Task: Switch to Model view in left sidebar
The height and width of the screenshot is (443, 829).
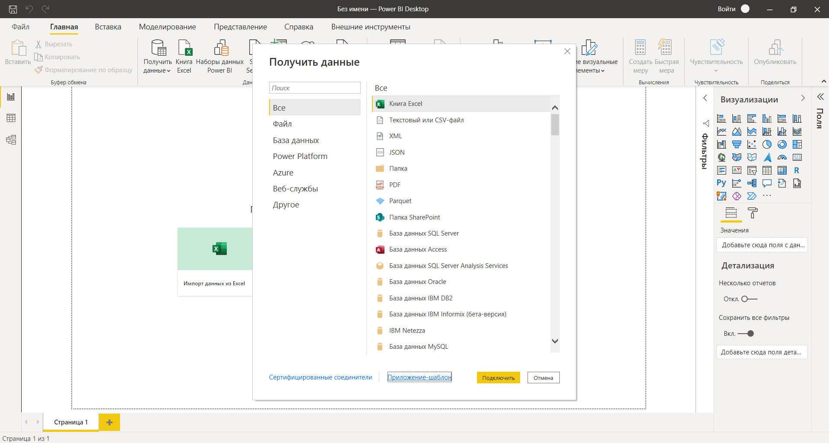Action: click(11, 140)
